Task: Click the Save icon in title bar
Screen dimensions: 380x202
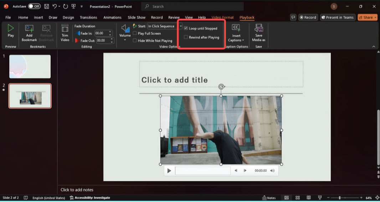Action: pos(47,6)
